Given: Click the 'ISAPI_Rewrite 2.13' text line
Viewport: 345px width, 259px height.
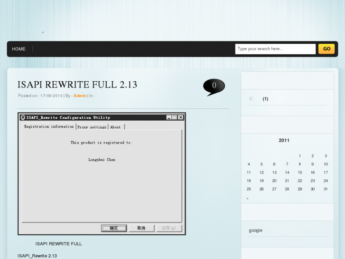Looking at the screenshot, I should click(37, 256).
